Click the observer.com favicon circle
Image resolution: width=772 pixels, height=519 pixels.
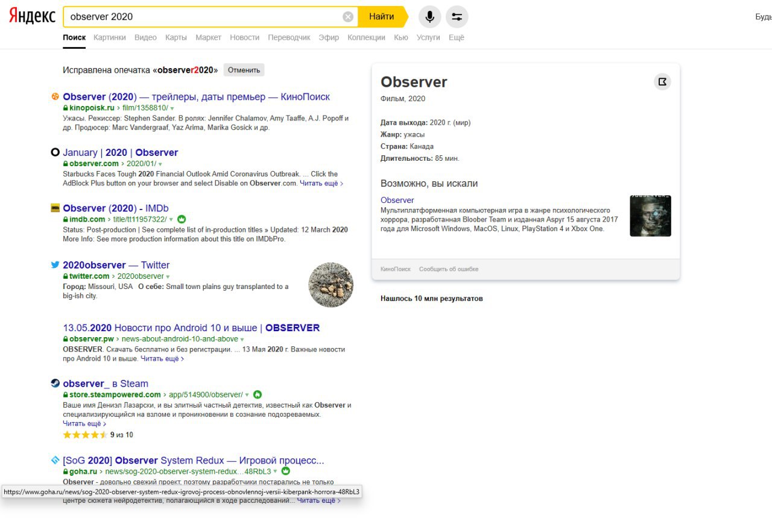coord(55,152)
